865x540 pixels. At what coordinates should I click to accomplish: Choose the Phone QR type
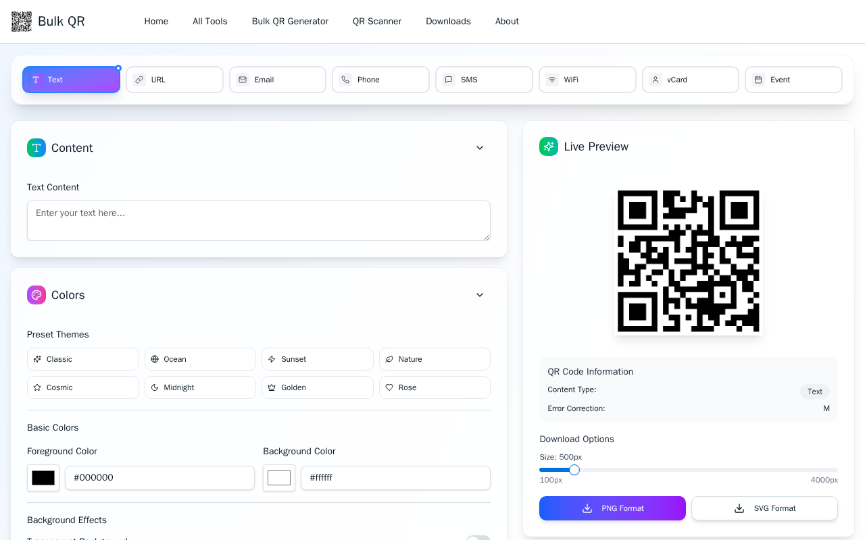pyautogui.click(x=380, y=80)
